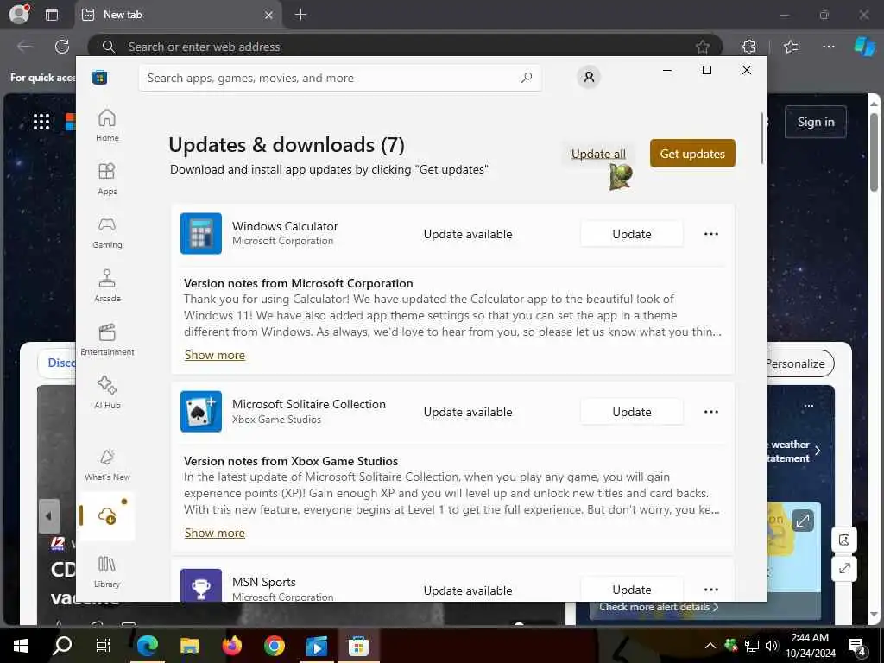Open Edge extensions puzzle icon
884x663 pixels.
[x=748, y=47]
